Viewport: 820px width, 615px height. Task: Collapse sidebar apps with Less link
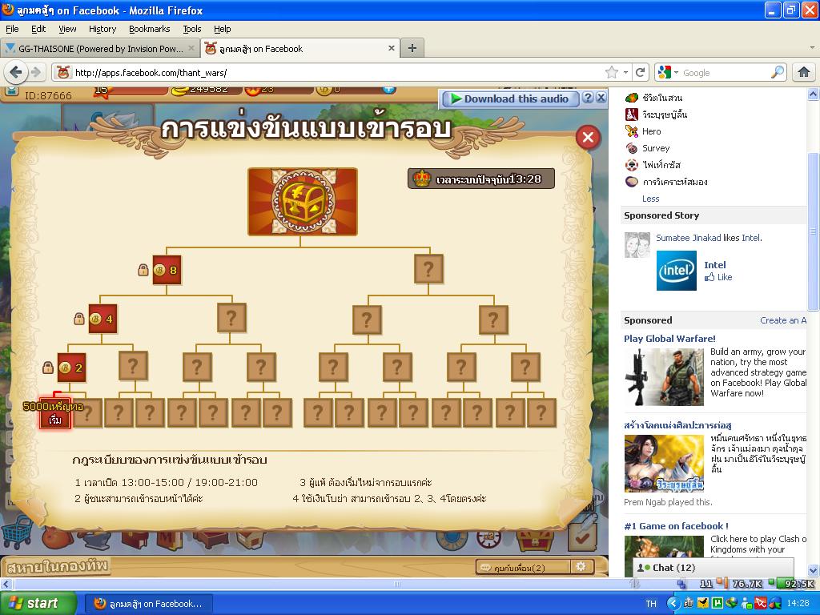[x=650, y=199]
